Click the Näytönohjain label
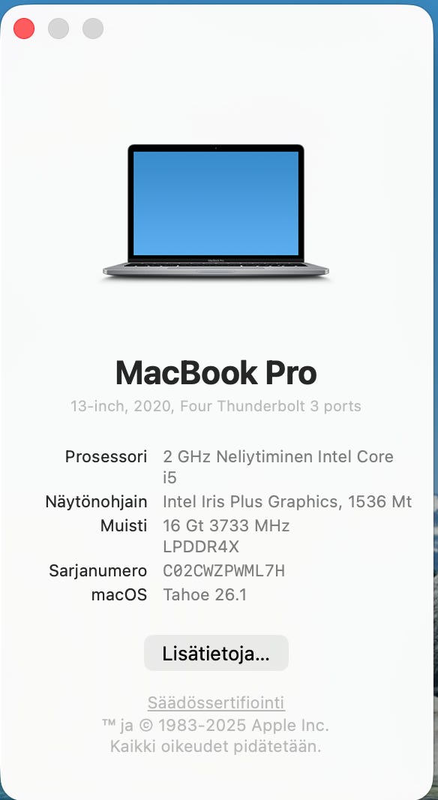 pos(96,501)
